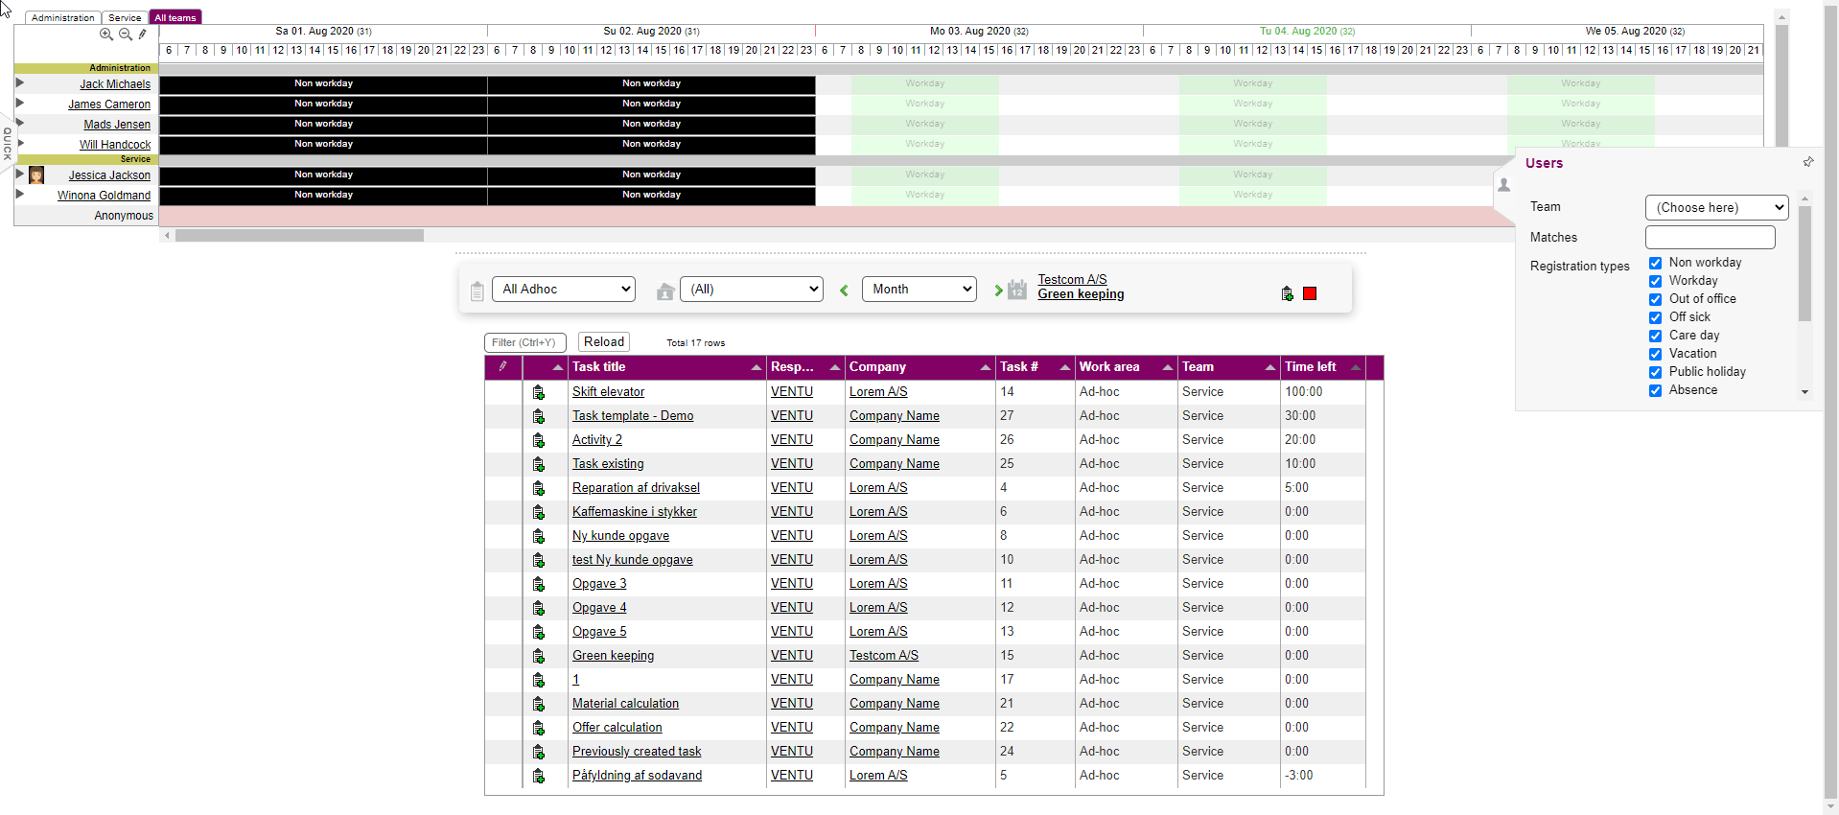
Task: Click the pencil edit icon beside zoom
Action: (x=143, y=35)
